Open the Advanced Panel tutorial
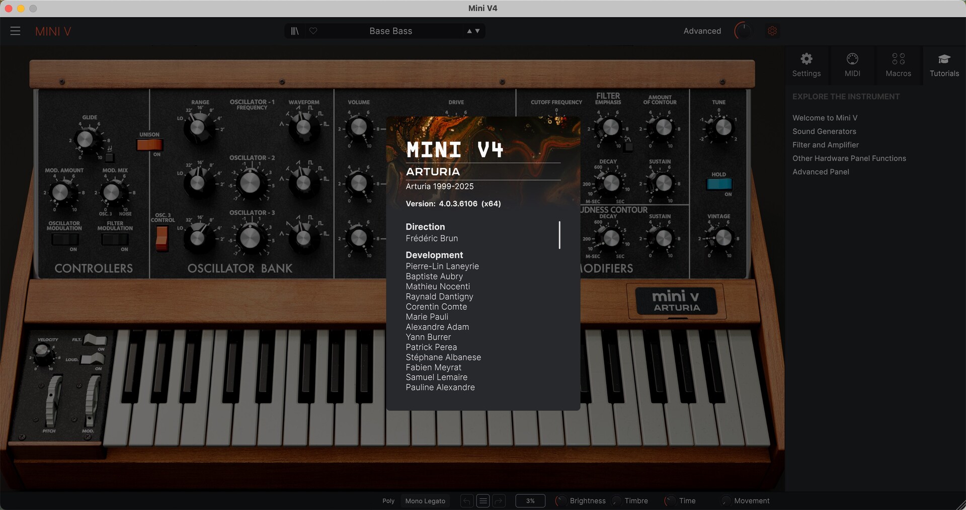 (821, 172)
